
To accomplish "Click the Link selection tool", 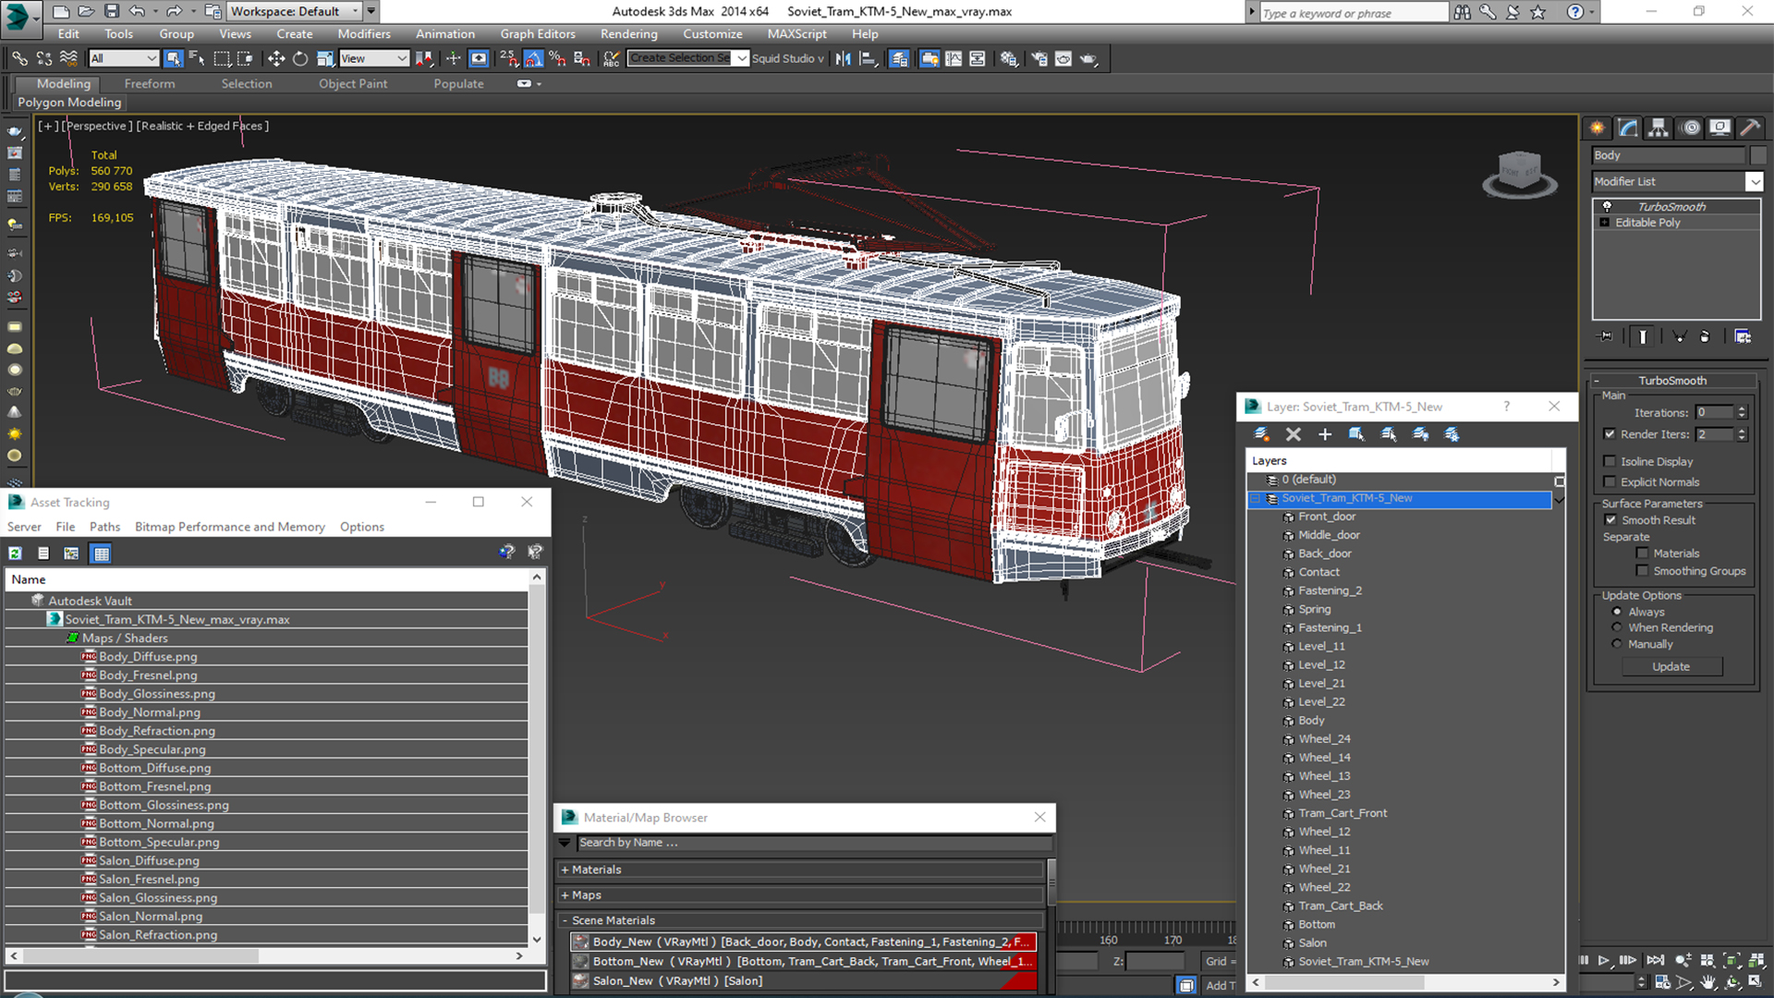I will point(19,58).
